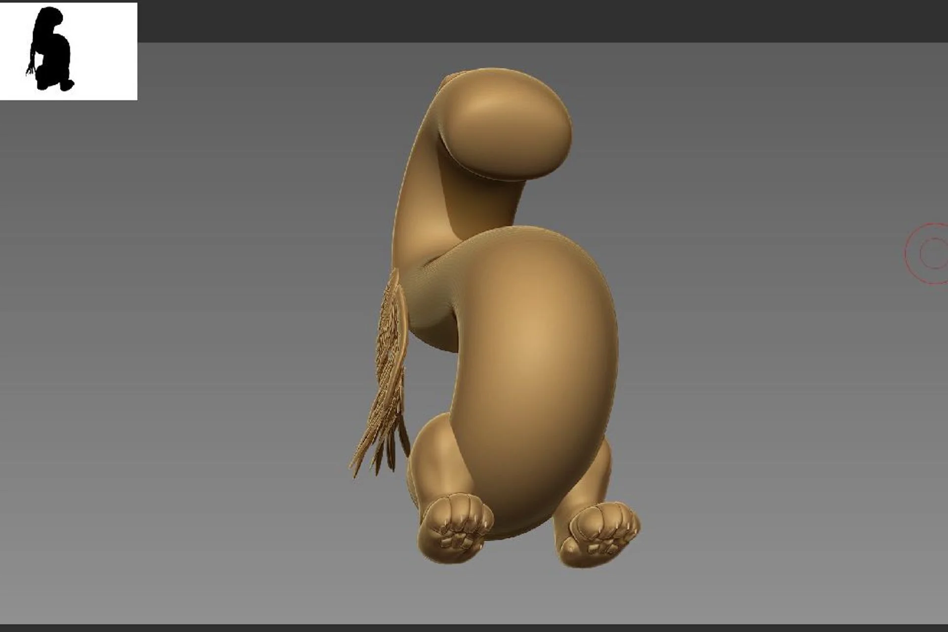The image size is (948, 632).
Task: Open the silhouette preview thumbnail
Action: pos(69,51)
